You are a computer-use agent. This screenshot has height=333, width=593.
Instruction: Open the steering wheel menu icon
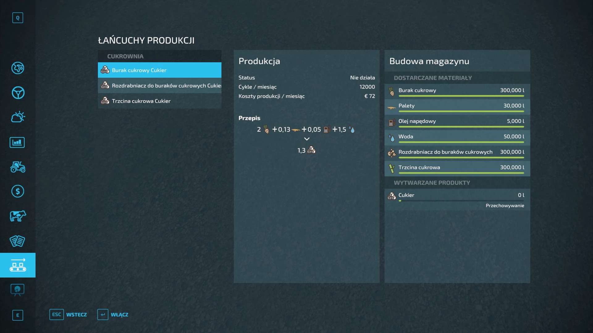[18, 93]
